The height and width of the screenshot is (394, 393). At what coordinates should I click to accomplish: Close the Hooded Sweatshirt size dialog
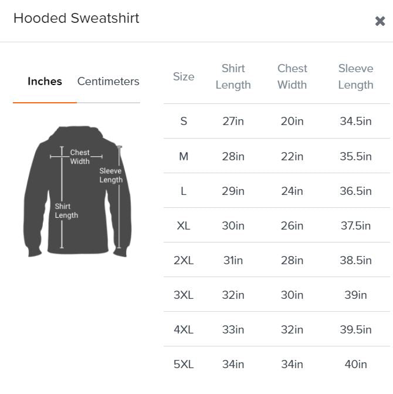point(380,22)
